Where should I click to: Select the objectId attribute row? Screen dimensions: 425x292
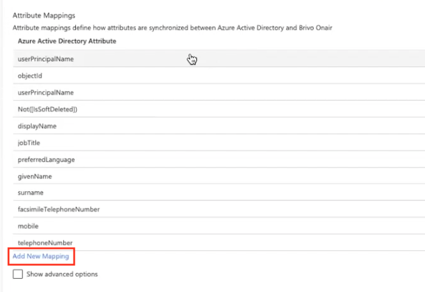tap(219, 75)
